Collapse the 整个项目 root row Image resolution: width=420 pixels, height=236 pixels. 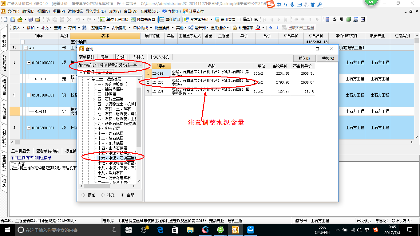coord(22,42)
